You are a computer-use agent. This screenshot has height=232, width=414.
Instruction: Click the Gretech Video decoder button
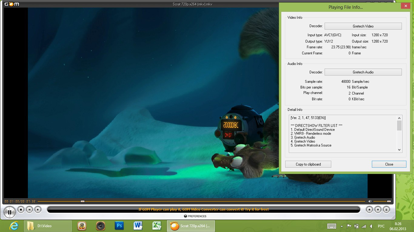363,26
